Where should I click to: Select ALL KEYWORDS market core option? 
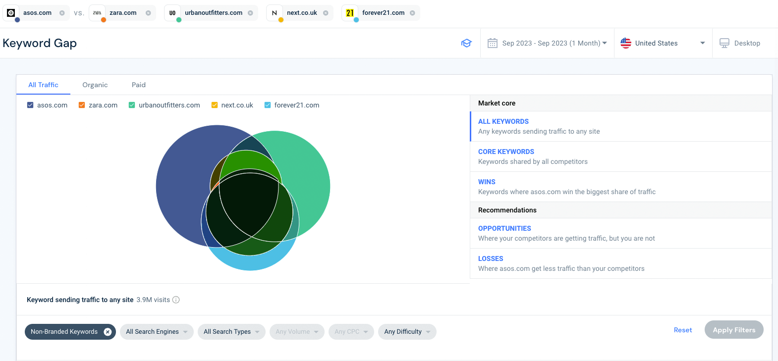click(x=621, y=126)
